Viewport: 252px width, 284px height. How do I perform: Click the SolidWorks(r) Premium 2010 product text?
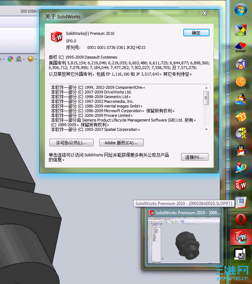tap(90, 33)
